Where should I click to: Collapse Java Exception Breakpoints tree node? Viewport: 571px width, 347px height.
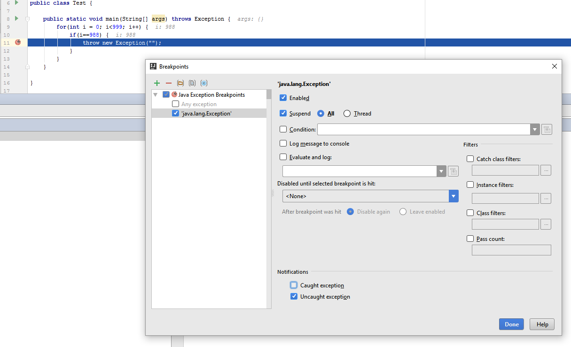[156, 94]
